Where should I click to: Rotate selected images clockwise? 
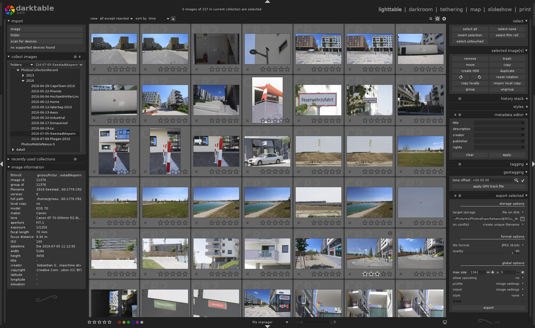coord(479,77)
